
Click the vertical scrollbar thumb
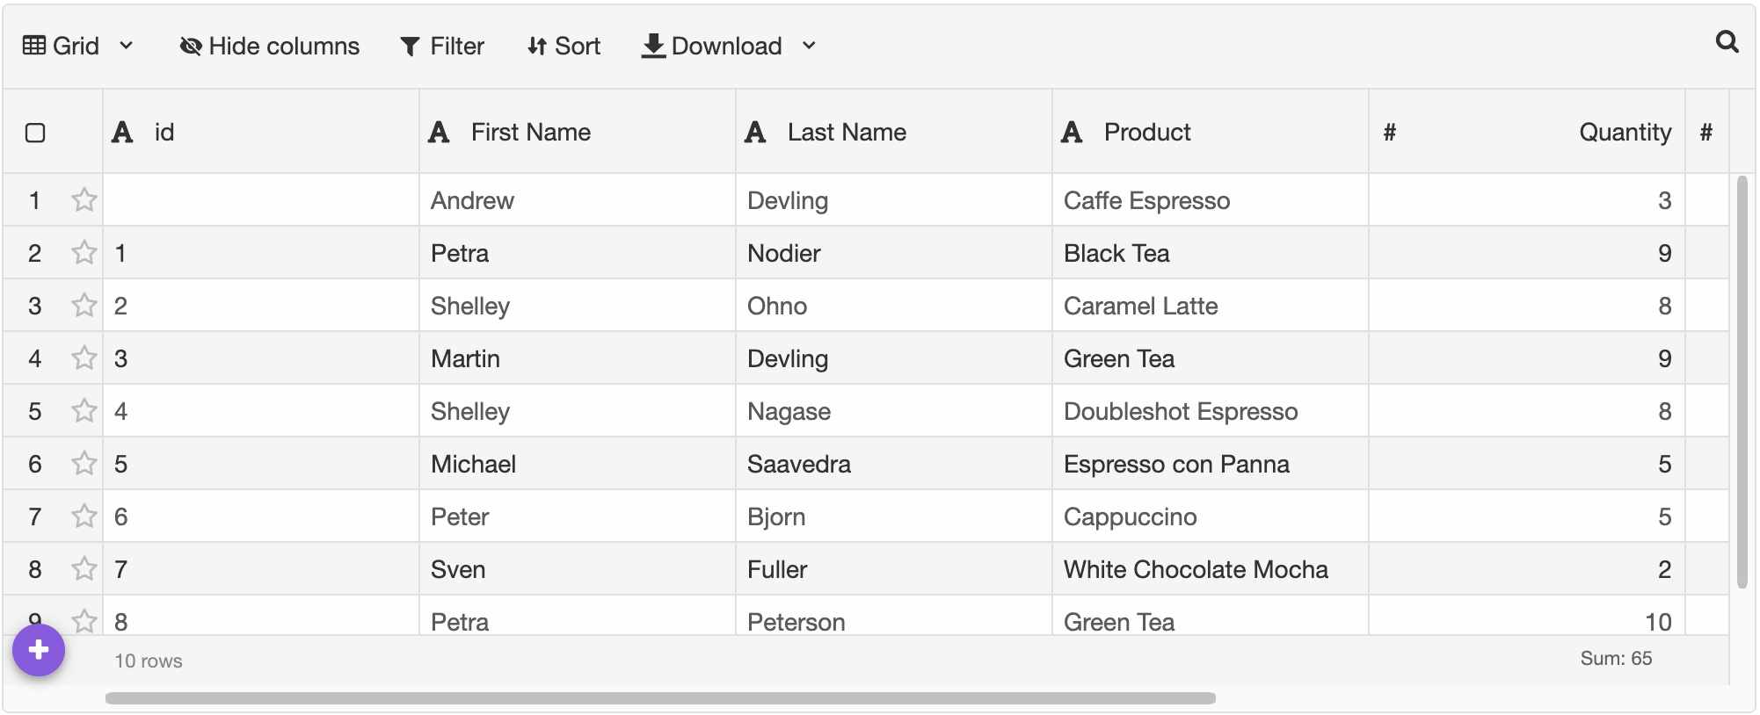pyautogui.click(x=1742, y=382)
